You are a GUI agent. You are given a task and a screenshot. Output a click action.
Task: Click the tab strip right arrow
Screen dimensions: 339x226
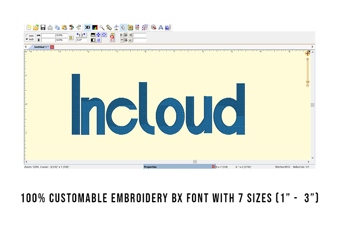[x=312, y=47]
